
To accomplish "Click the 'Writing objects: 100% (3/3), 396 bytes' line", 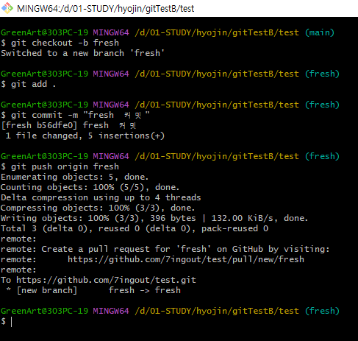I will tap(154, 218).
